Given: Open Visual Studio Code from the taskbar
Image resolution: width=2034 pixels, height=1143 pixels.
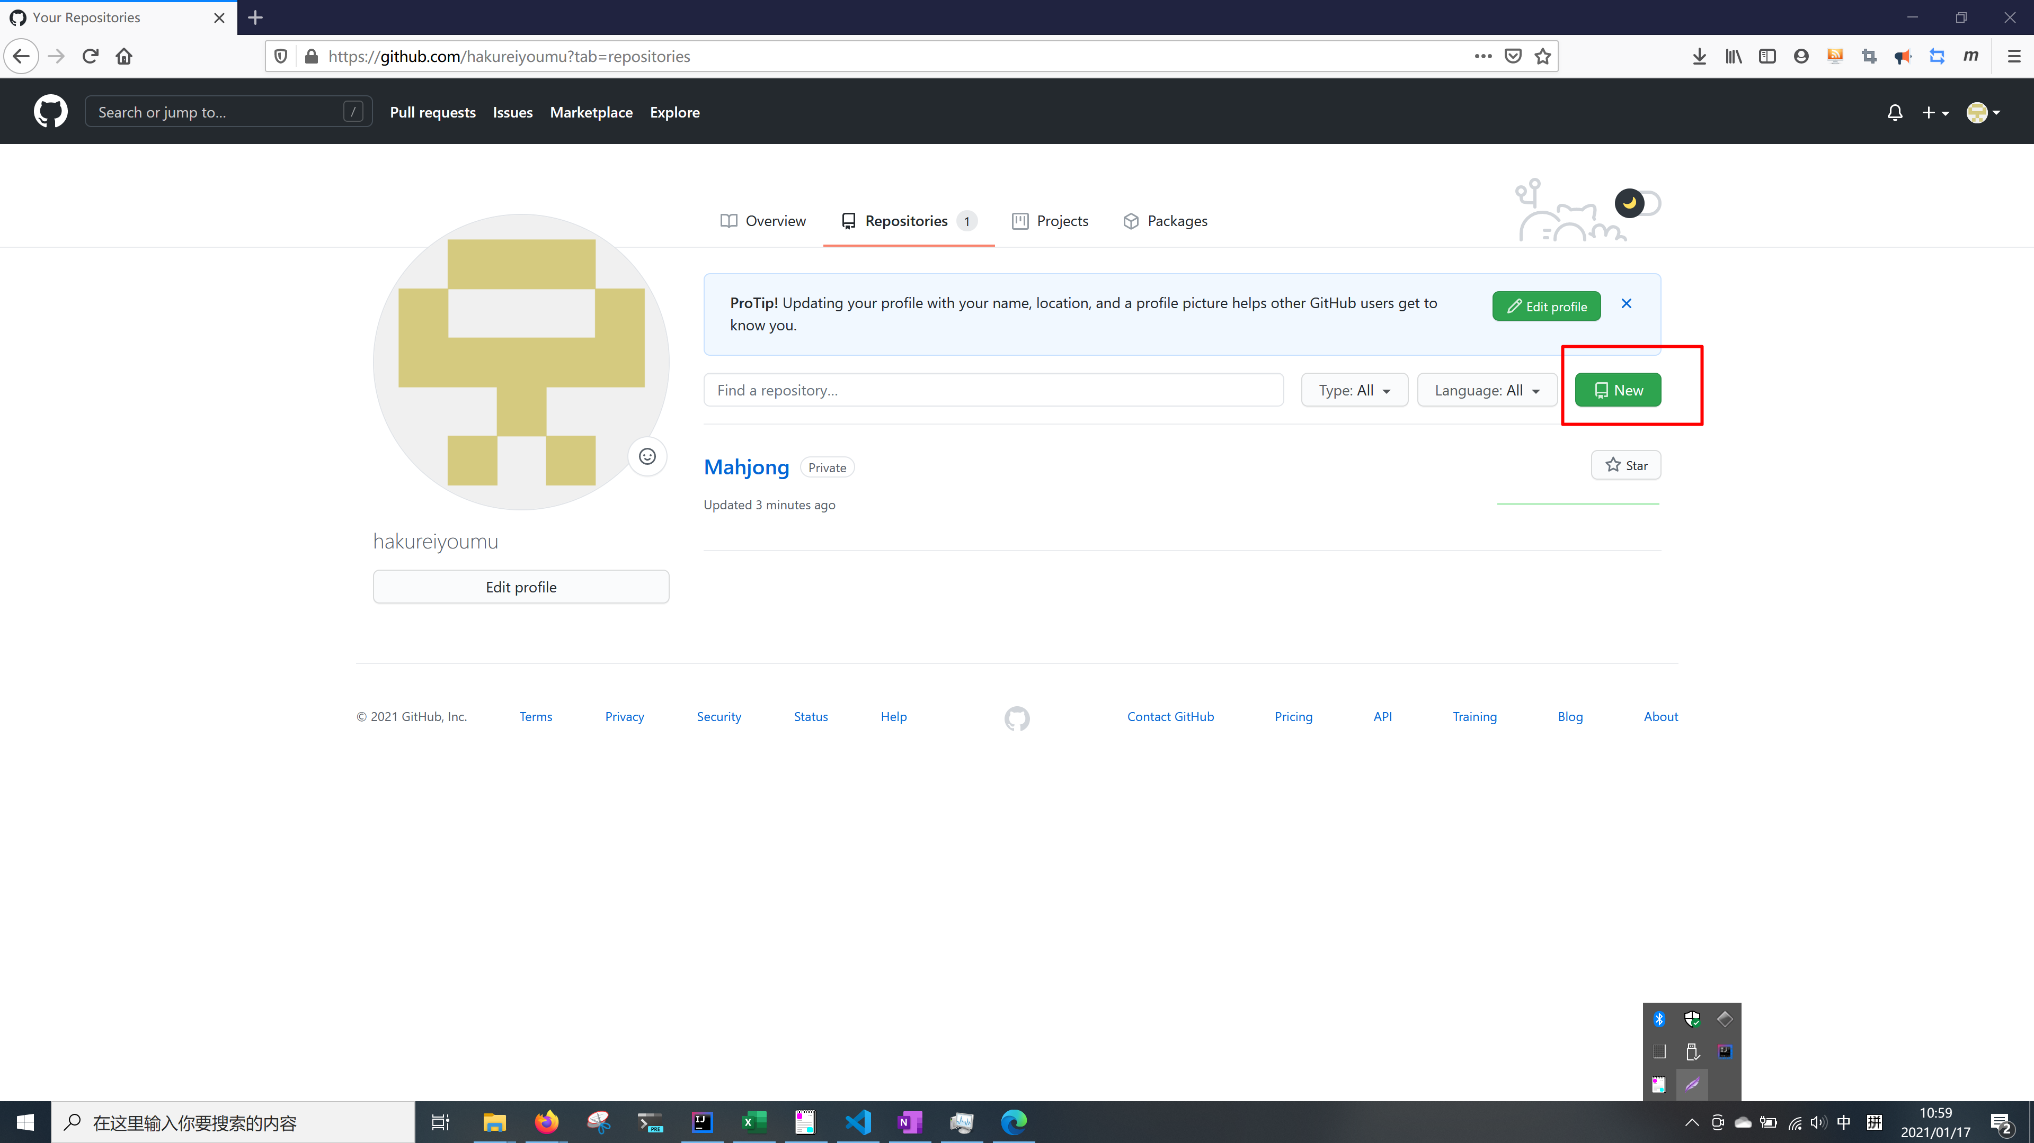Looking at the screenshot, I should tap(857, 1122).
